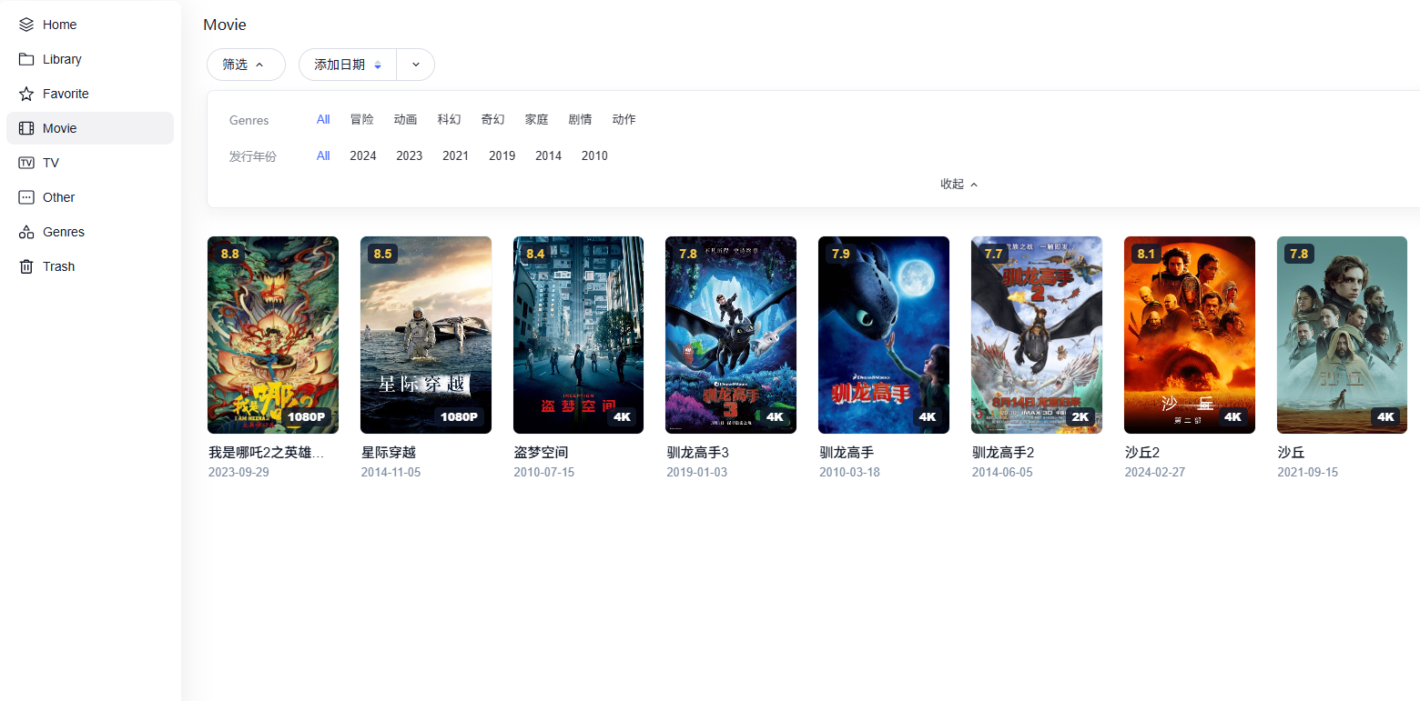Click the date 2010-07-15
The image size is (1420, 701).
tap(544, 472)
